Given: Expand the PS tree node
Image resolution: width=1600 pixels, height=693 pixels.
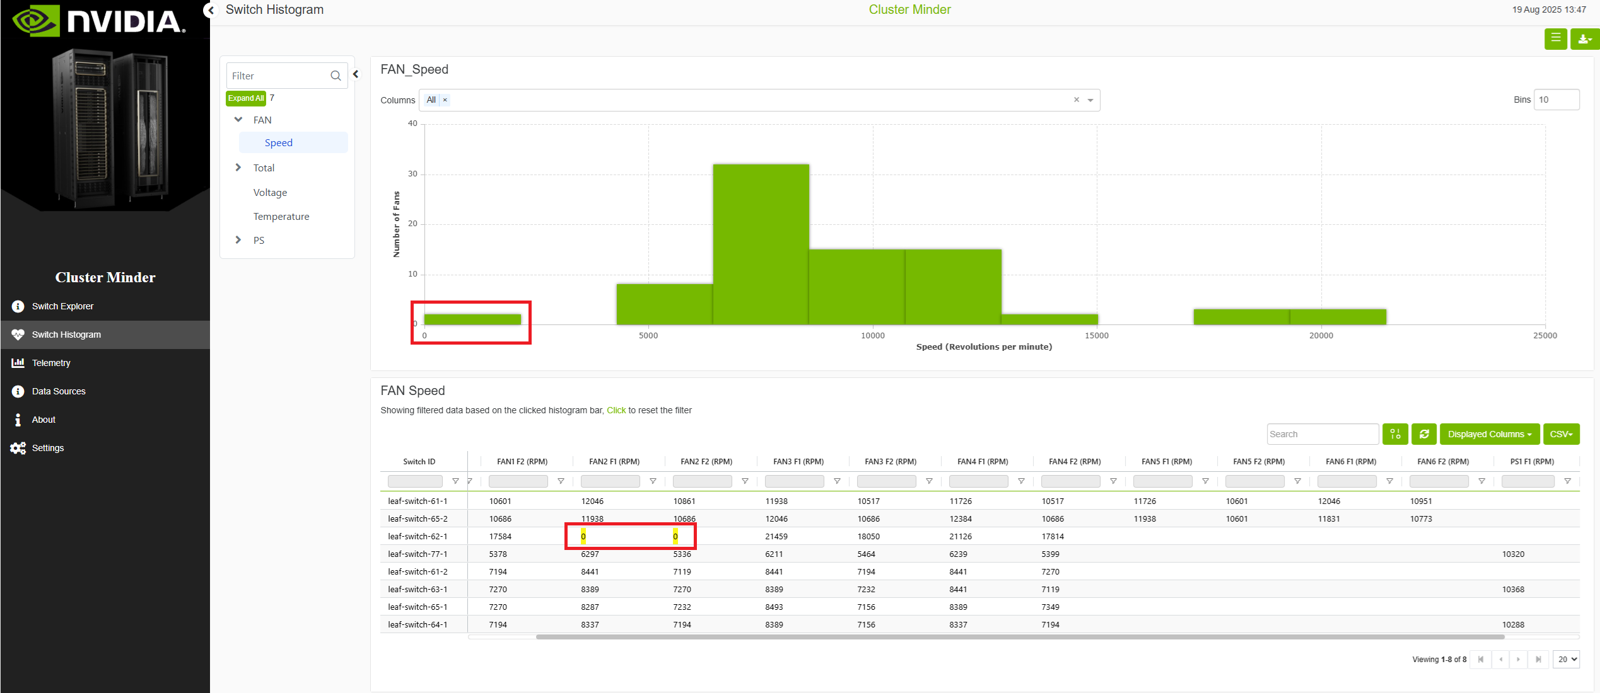Looking at the screenshot, I should pyautogui.click(x=238, y=240).
